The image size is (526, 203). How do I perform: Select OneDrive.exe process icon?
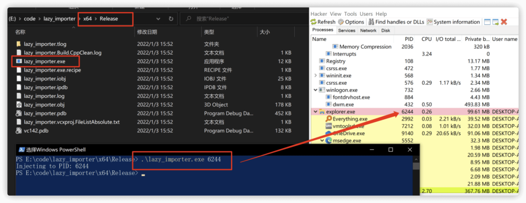point(329,133)
